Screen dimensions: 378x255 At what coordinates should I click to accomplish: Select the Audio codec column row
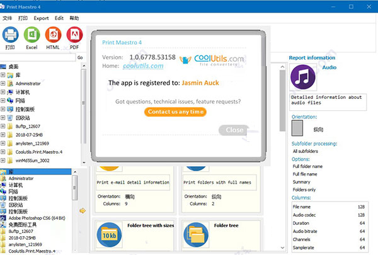pyautogui.click(x=329, y=215)
